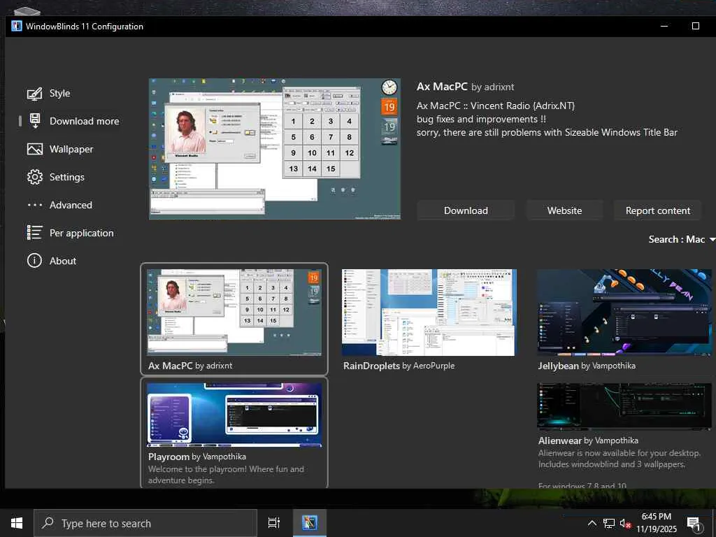Select the Alienwear skin thumbnail
The width and height of the screenshot is (716, 537).
tap(624, 406)
